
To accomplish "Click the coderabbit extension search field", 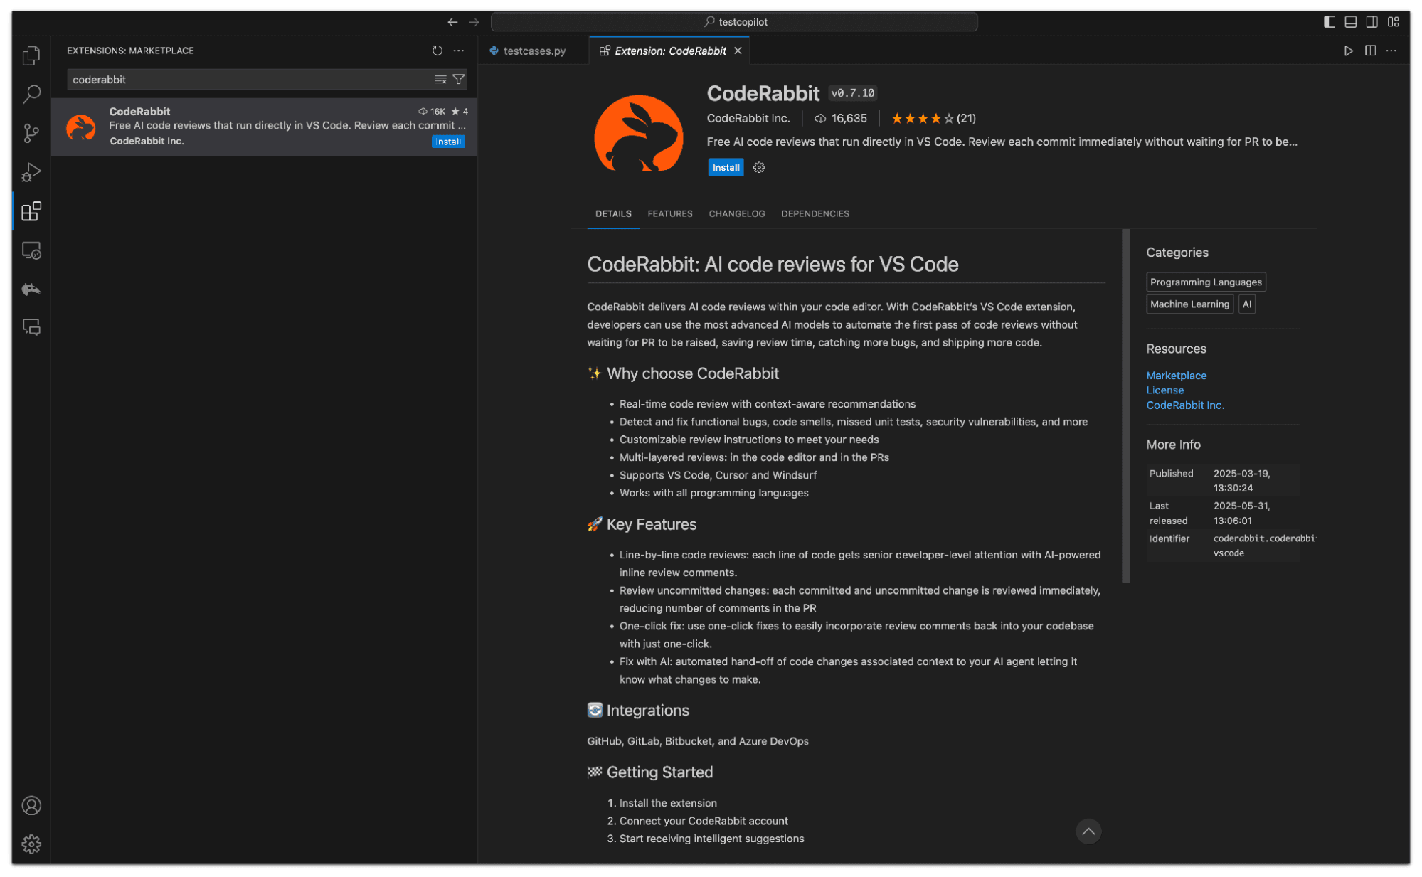I will point(249,79).
